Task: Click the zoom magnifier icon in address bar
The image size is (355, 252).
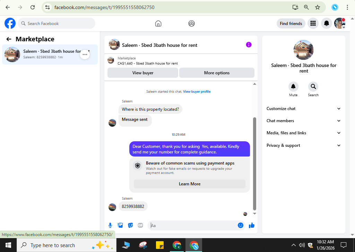Action: (x=306, y=7)
